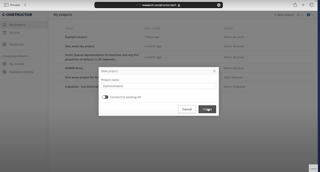Click the 7 days ago date cell
The image size is (320, 172).
[x=152, y=37]
